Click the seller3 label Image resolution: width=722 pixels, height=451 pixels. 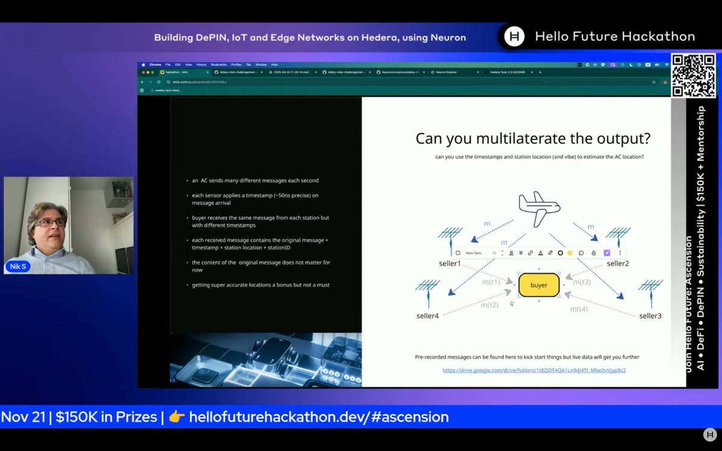(x=650, y=316)
